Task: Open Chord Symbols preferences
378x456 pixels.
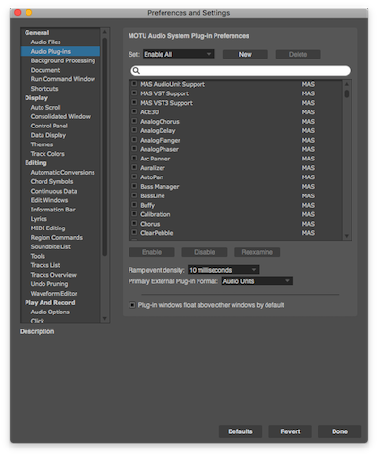Action: click(52, 181)
